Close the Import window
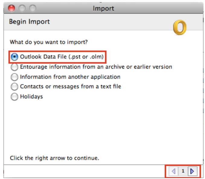The height and width of the screenshot is (179, 205). [11, 8]
